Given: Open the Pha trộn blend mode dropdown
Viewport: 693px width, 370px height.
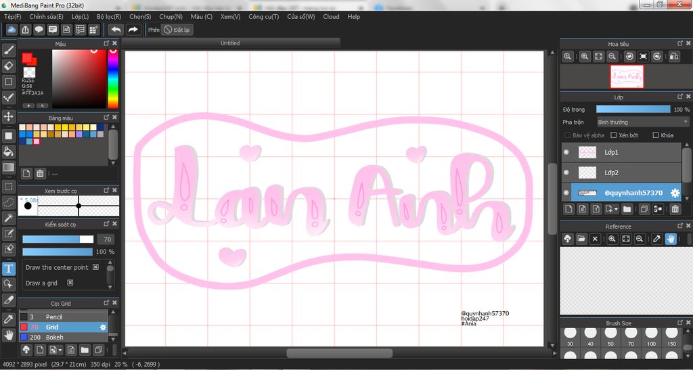Looking at the screenshot, I should pos(643,122).
